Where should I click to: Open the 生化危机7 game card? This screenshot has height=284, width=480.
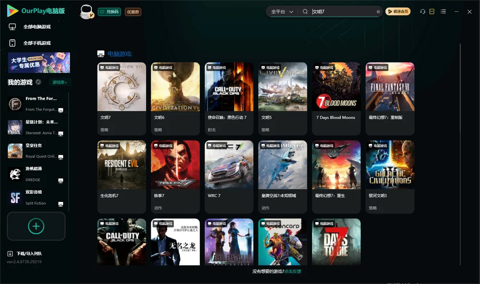121,177
